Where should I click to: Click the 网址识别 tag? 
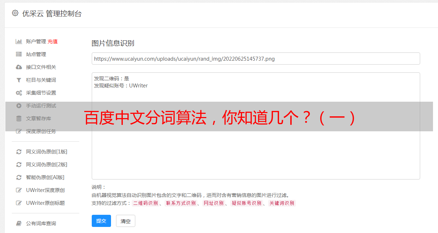tap(213, 203)
